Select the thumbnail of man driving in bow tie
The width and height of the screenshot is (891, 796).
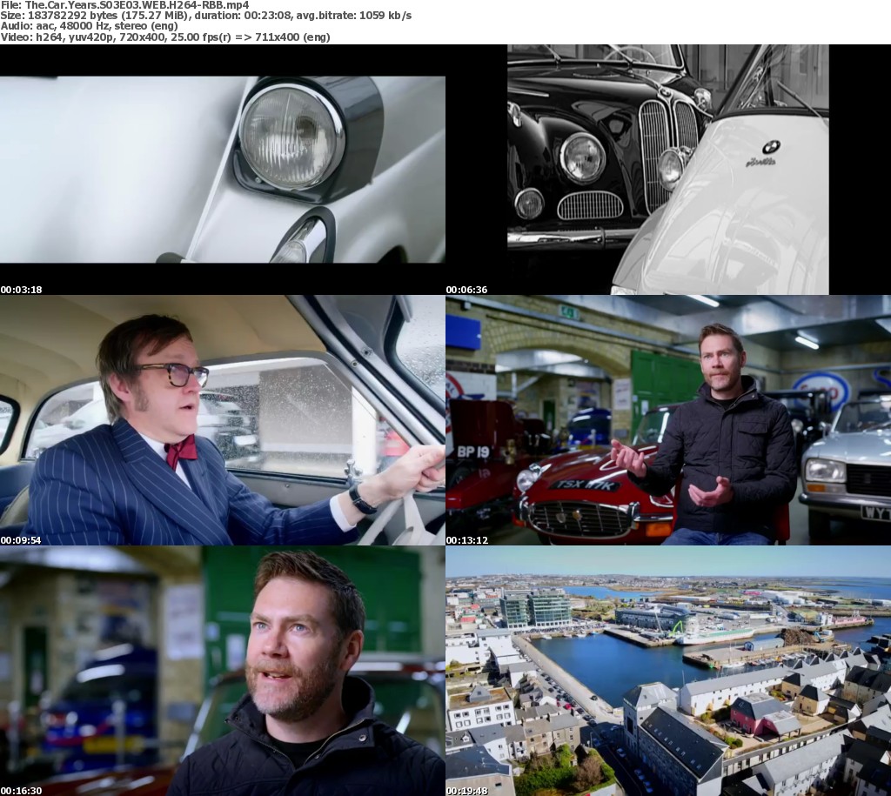pyautogui.click(x=222, y=419)
